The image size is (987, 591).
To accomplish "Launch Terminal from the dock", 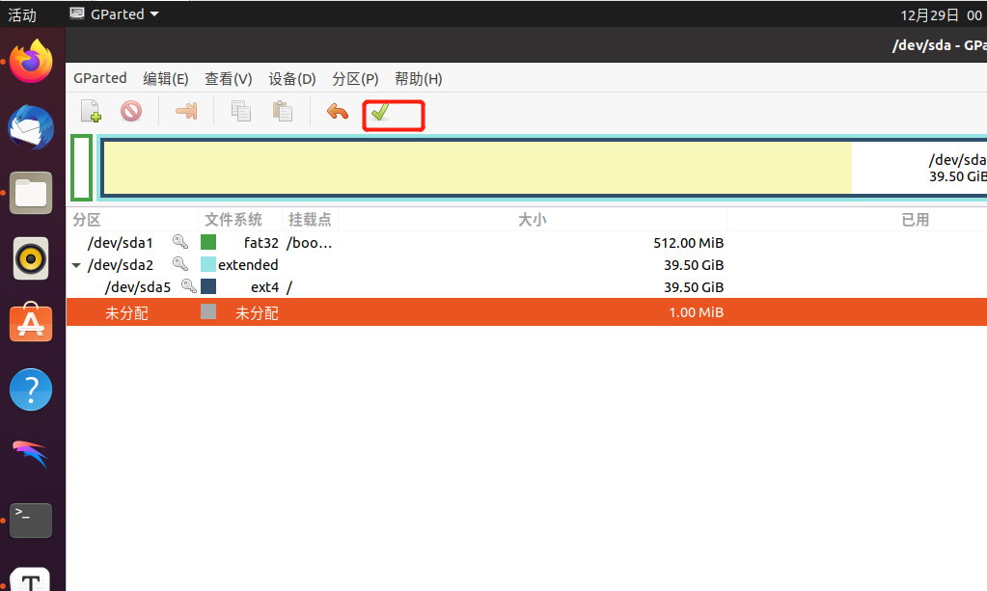I will (31, 521).
